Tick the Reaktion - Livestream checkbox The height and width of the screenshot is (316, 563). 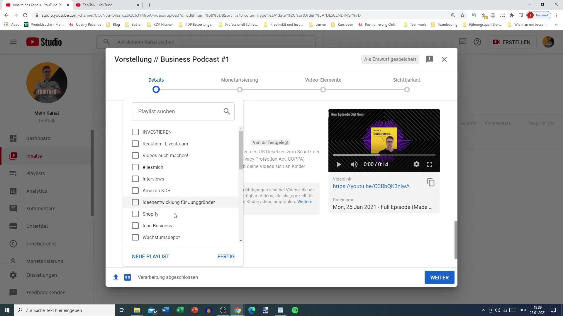[x=135, y=144]
